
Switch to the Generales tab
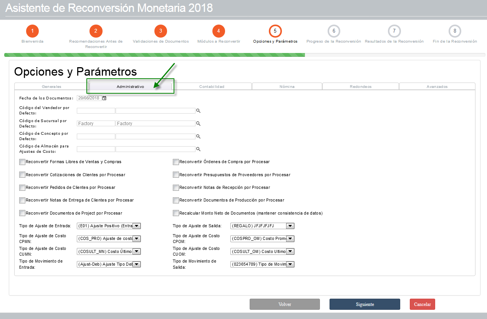[51, 87]
